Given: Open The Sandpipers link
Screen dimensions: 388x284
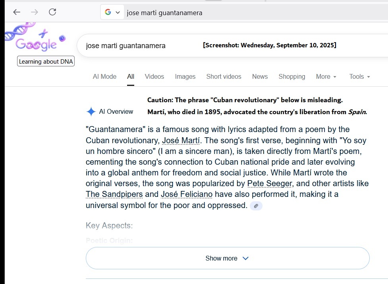Looking at the screenshot, I should click(114, 195).
